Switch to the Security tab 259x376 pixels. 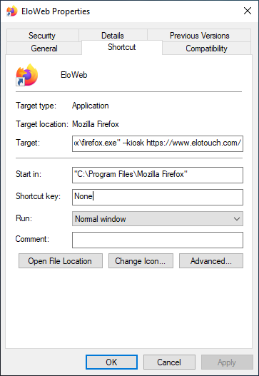43,36
